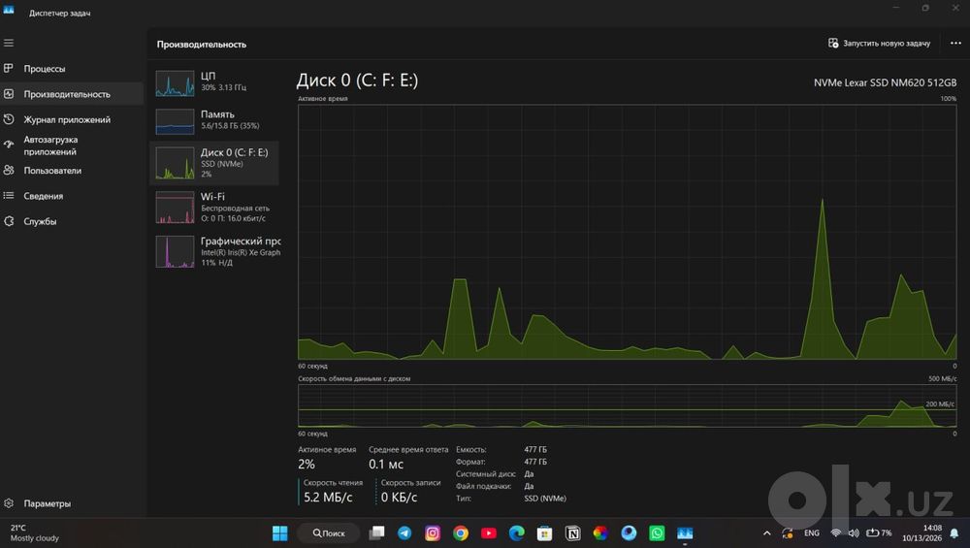
Task: Open the clock showing 14:08
Action: [921, 533]
